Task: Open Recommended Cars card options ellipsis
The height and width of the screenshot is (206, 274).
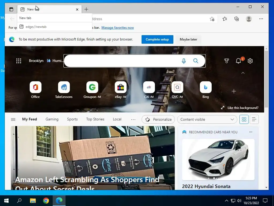Action: click(x=251, y=132)
